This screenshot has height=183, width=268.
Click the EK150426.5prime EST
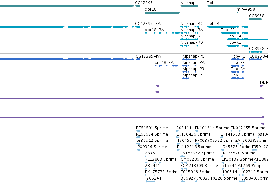(177, 137)
